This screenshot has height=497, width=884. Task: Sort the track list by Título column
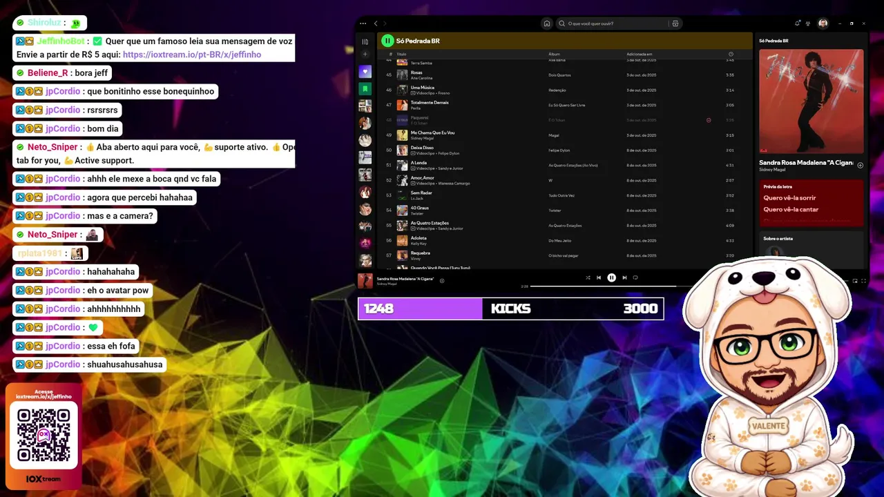(401, 54)
